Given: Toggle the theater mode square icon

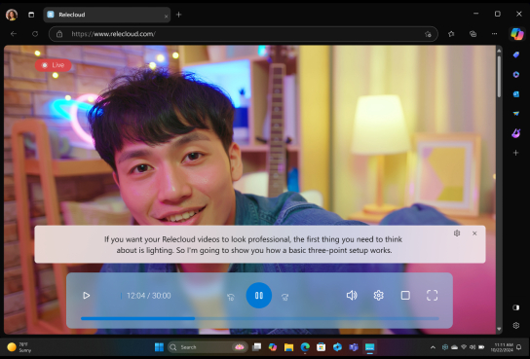Looking at the screenshot, I should click(x=405, y=296).
